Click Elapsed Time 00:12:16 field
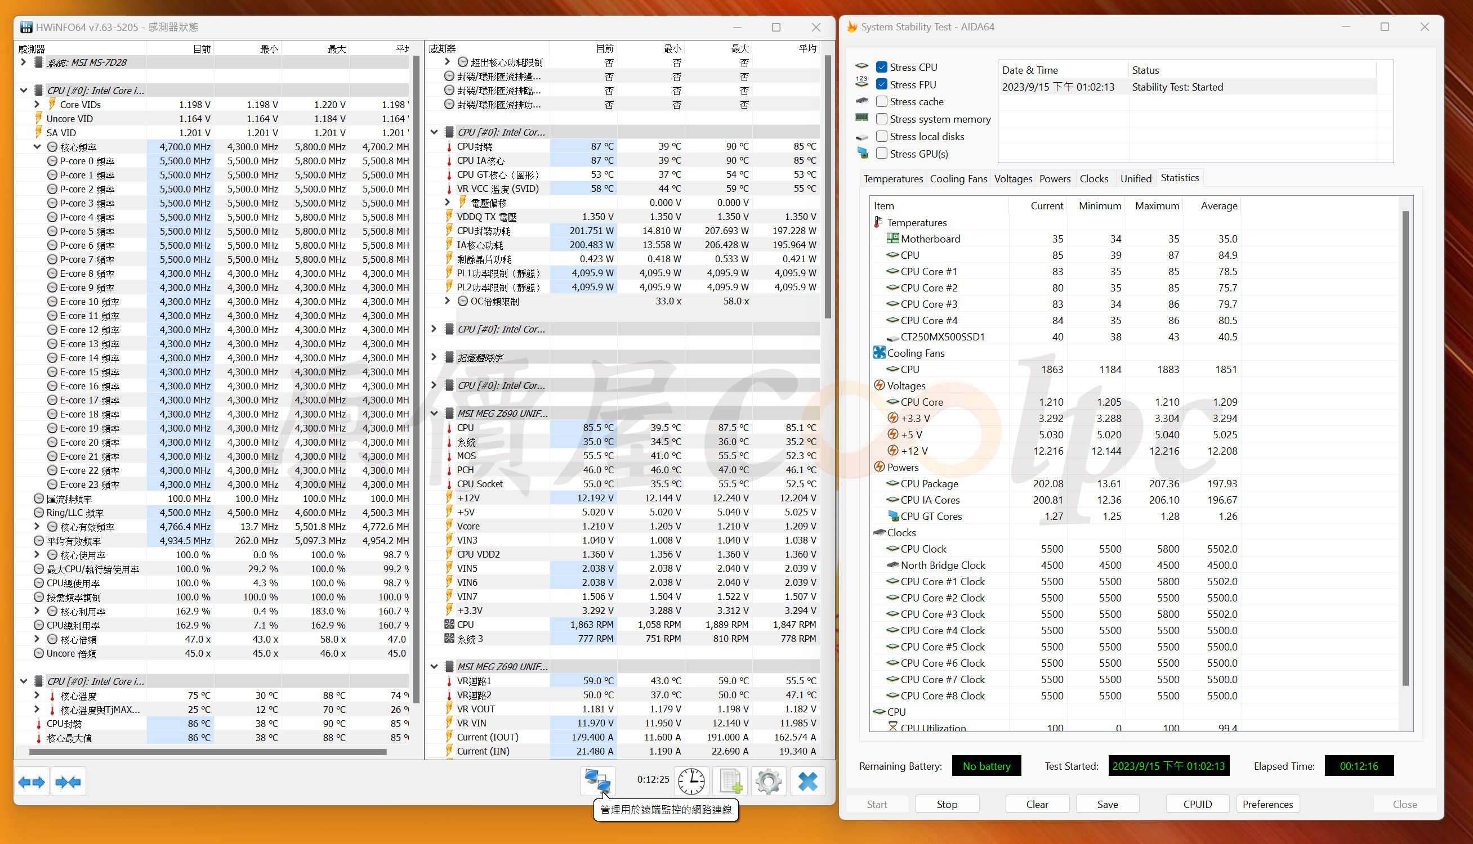The image size is (1473, 844). tap(1359, 766)
